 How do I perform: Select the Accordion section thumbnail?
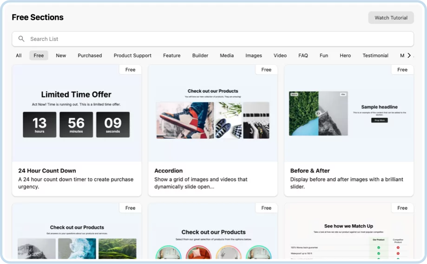(x=213, y=114)
